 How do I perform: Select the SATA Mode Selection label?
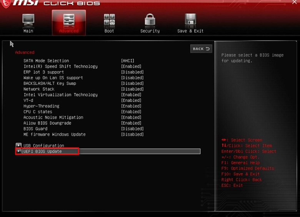point(46,61)
